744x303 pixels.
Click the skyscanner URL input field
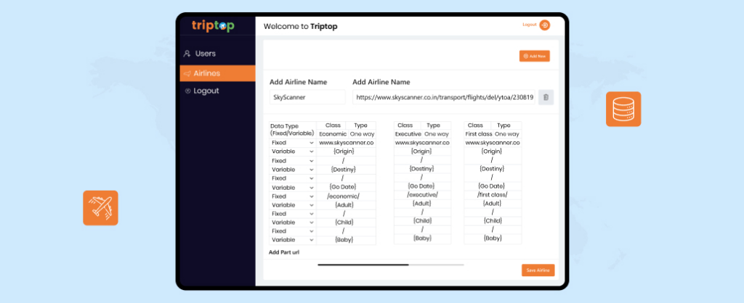click(443, 97)
